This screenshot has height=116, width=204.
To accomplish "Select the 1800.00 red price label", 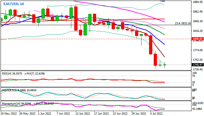I will (x=198, y=39).
